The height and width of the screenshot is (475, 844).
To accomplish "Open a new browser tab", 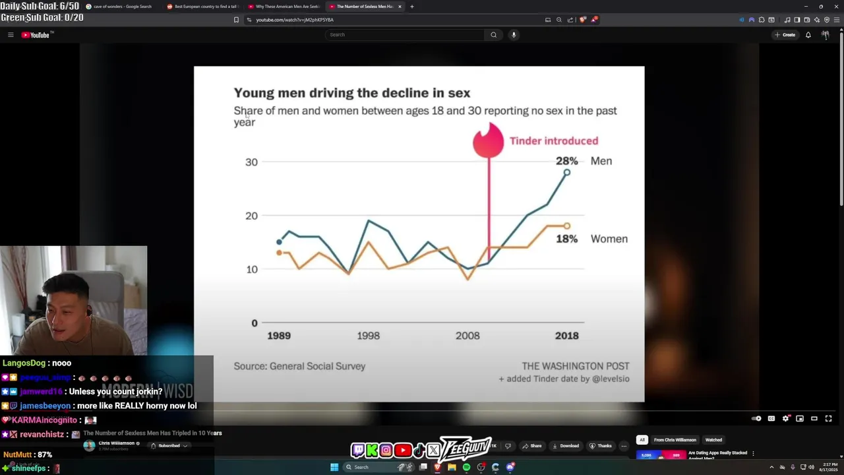I will click(x=412, y=7).
